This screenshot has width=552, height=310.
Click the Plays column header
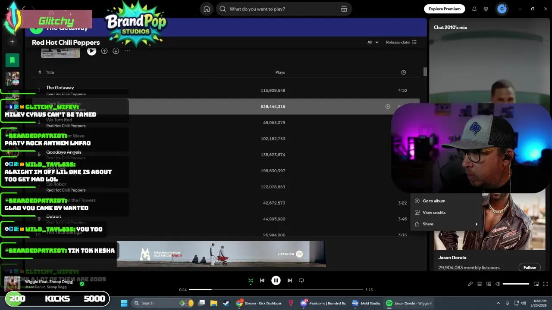280,72
